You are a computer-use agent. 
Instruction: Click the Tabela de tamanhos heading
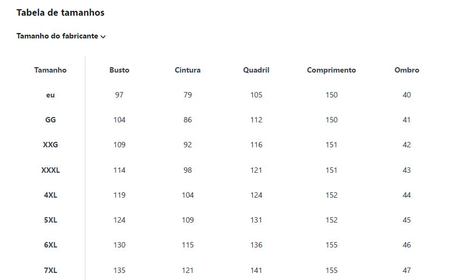tap(60, 12)
